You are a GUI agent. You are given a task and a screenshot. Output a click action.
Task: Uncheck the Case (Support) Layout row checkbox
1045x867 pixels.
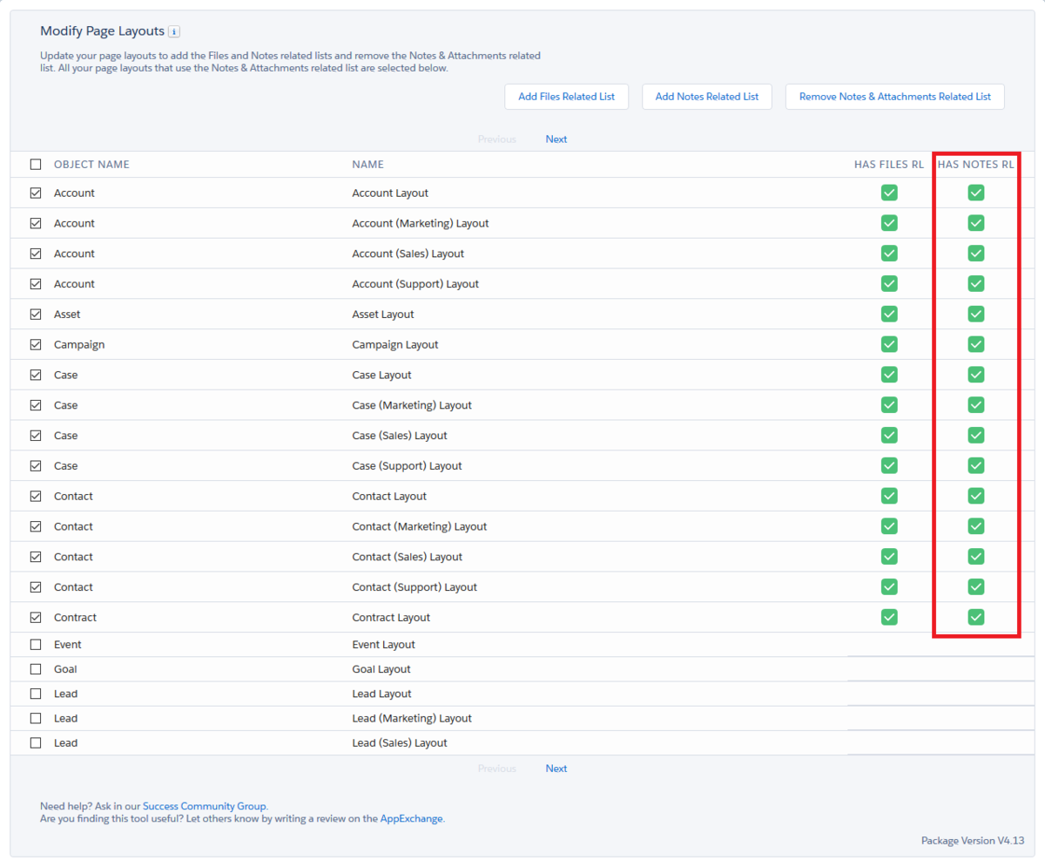coord(36,465)
